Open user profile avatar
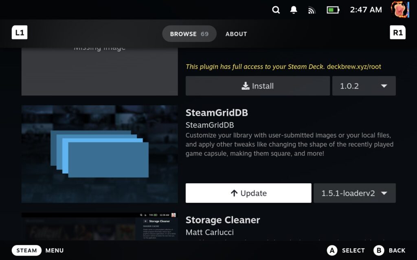417x260 pixels. coord(400,9)
